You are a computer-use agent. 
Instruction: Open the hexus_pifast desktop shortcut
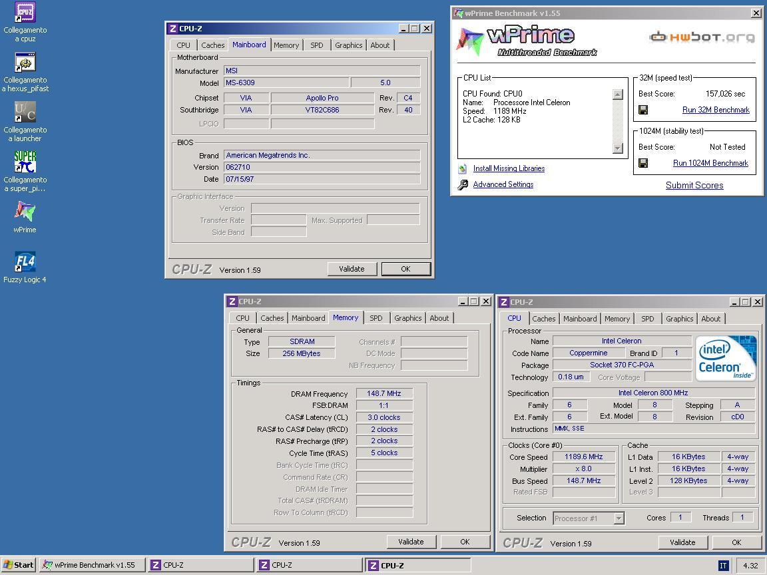point(25,62)
